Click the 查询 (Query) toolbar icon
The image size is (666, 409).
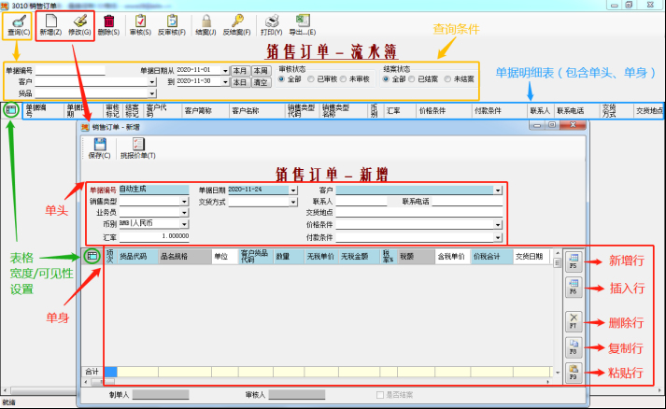point(17,20)
